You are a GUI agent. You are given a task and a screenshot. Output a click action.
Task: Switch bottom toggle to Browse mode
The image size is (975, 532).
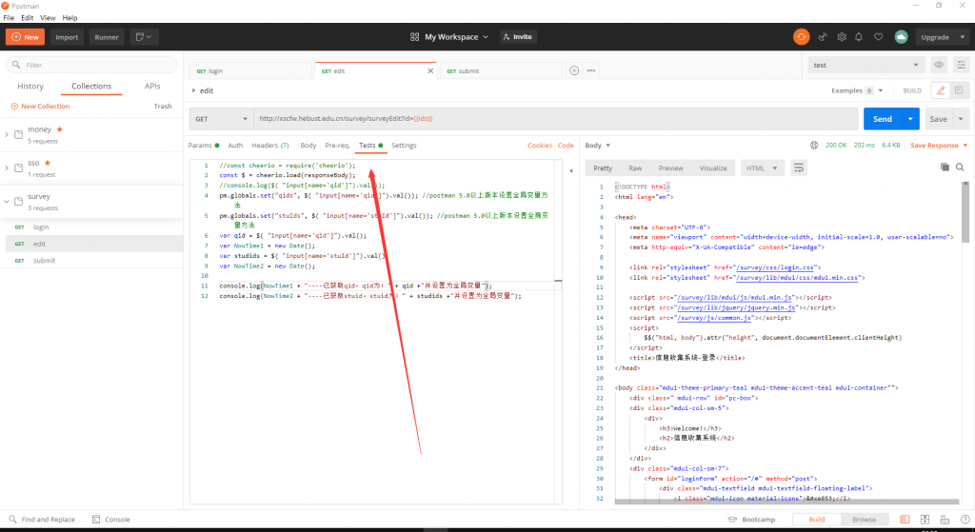coord(864,520)
